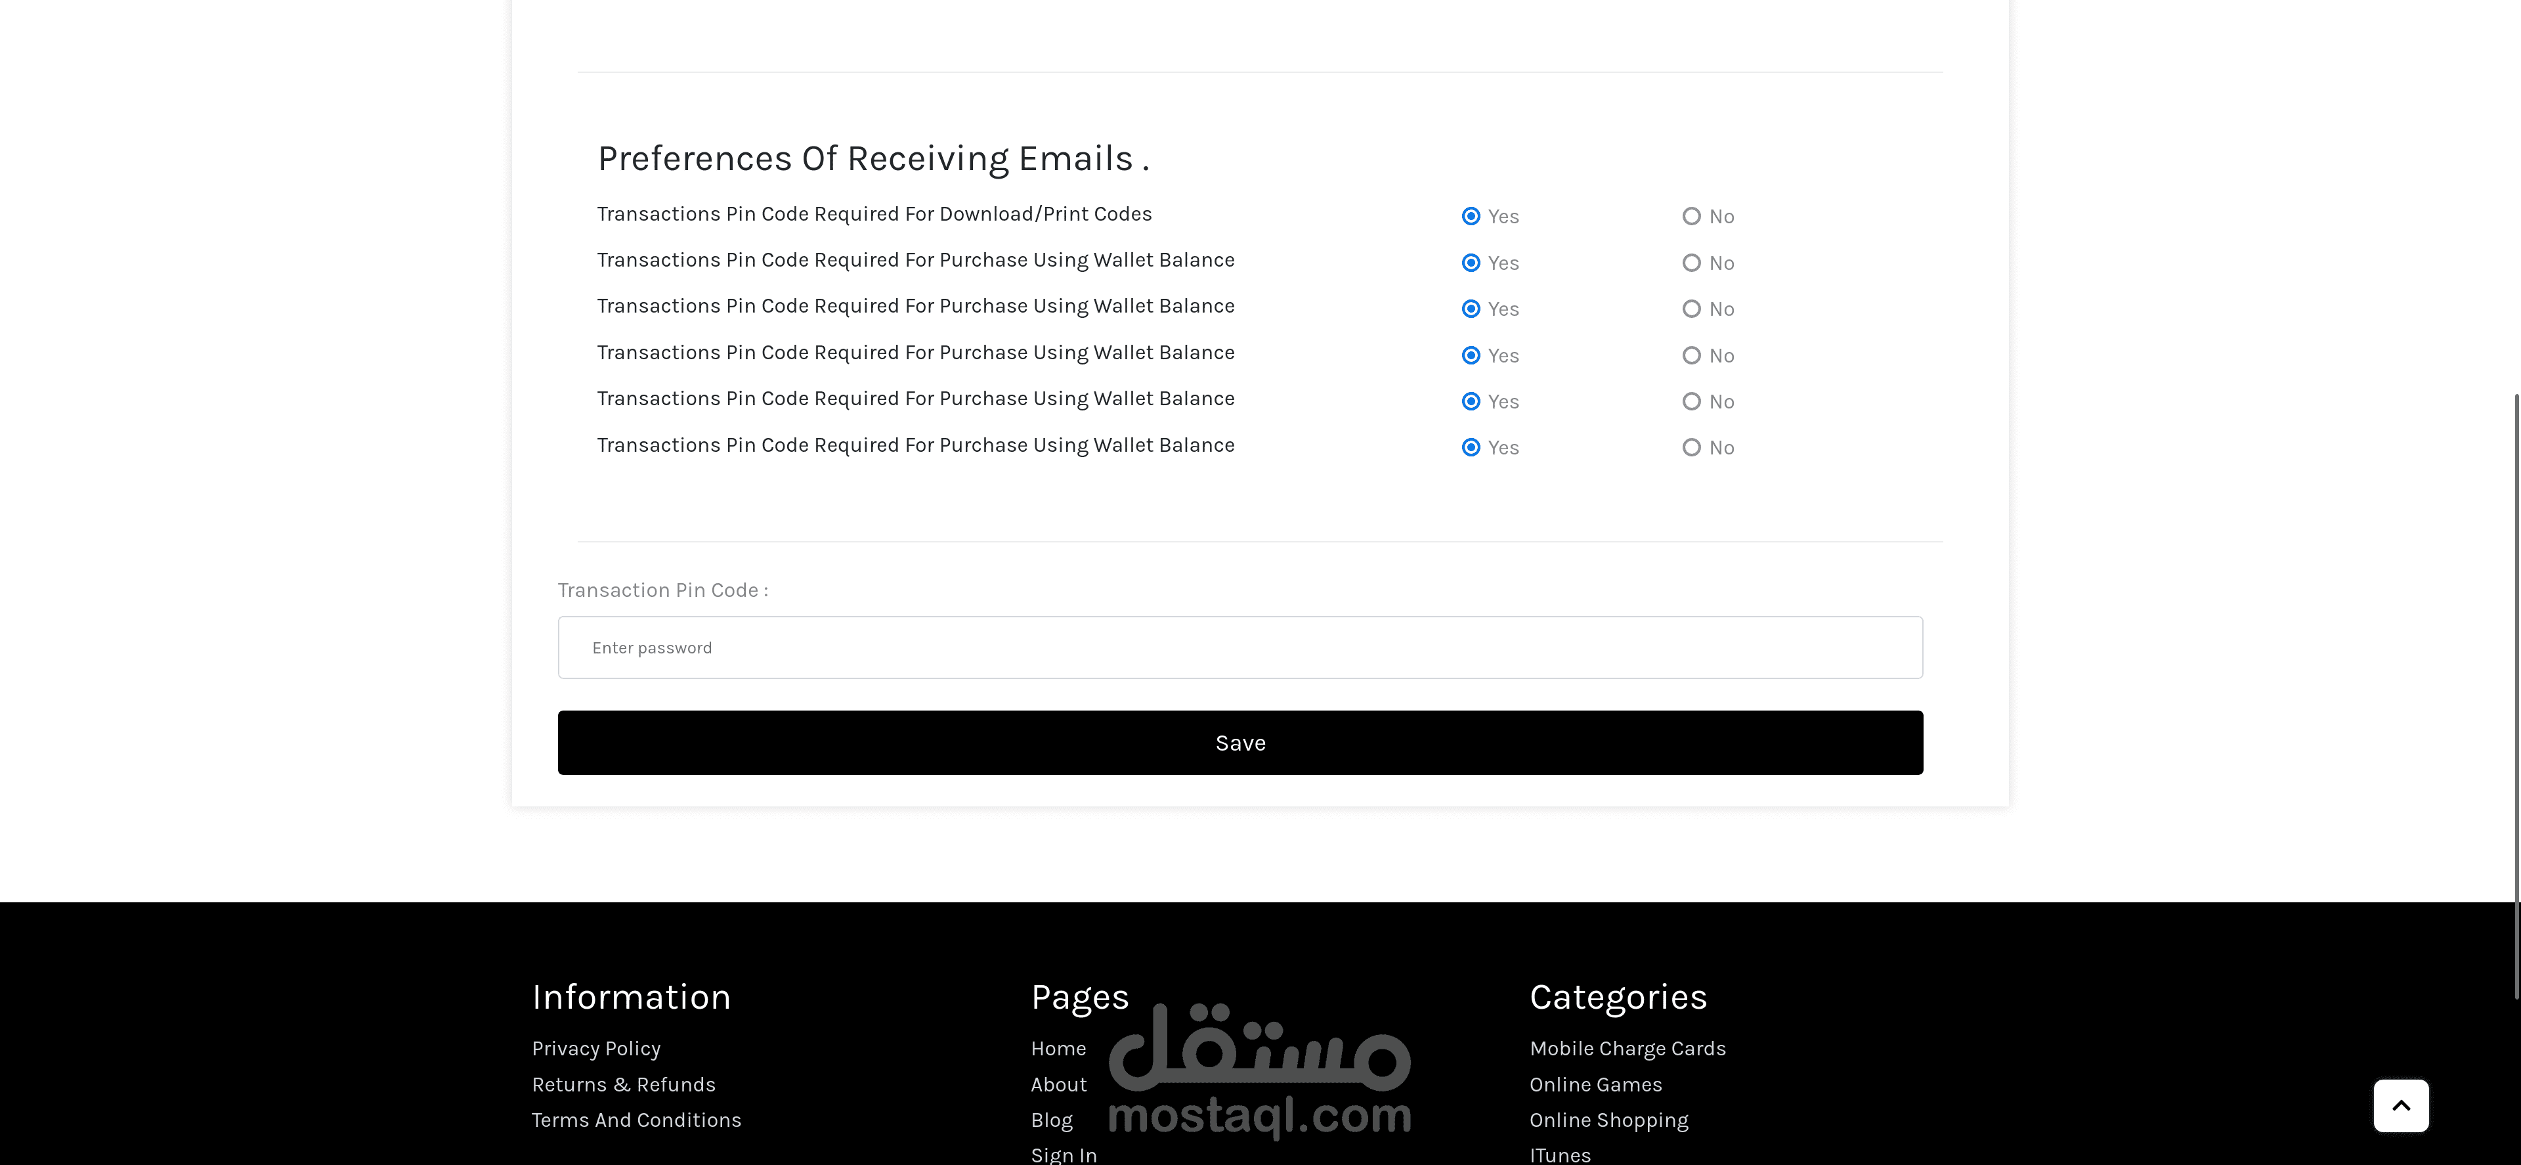This screenshot has width=2521, height=1165.
Task: Choose No on the third preferences row
Action: [1691, 309]
